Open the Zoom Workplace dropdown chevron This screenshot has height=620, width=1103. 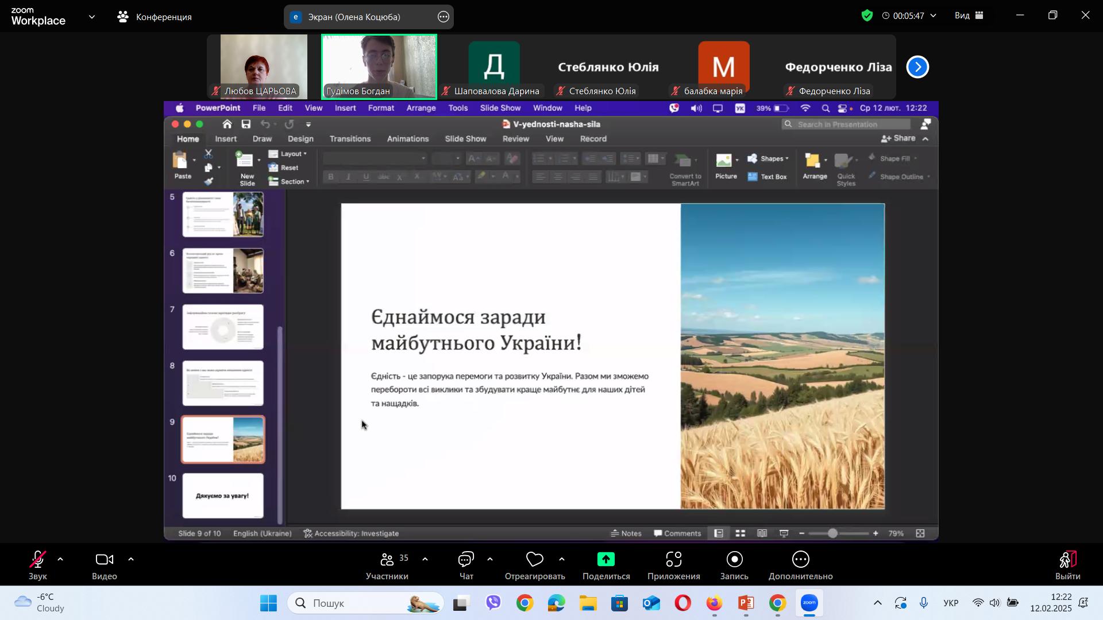pos(92,17)
